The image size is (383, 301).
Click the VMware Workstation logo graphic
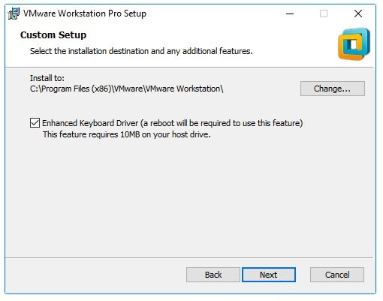[354, 44]
